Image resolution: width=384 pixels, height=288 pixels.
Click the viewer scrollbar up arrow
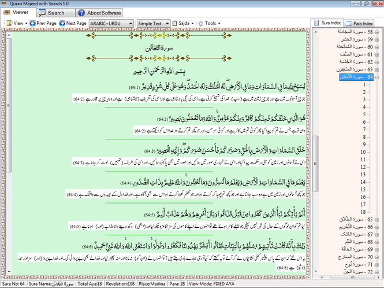(x=9, y=35)
